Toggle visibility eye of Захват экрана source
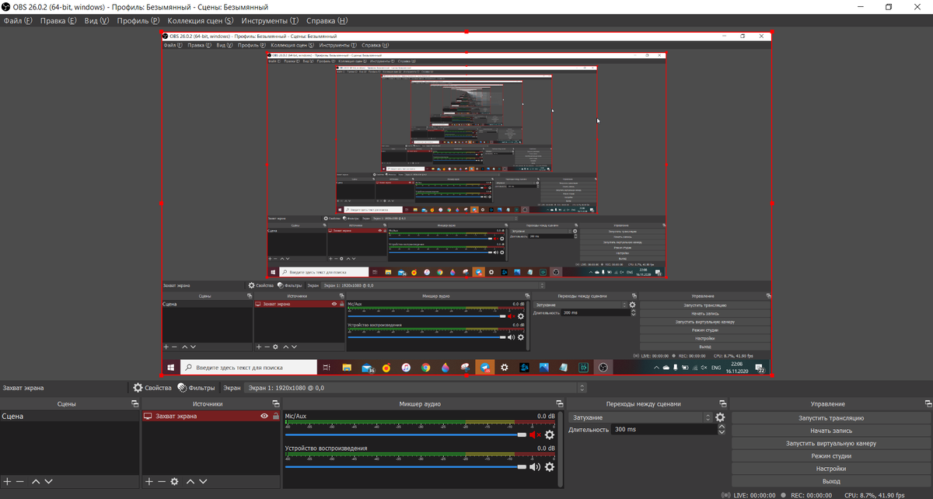This screenshot has height=499, width=933. click(x=265, y=416)
